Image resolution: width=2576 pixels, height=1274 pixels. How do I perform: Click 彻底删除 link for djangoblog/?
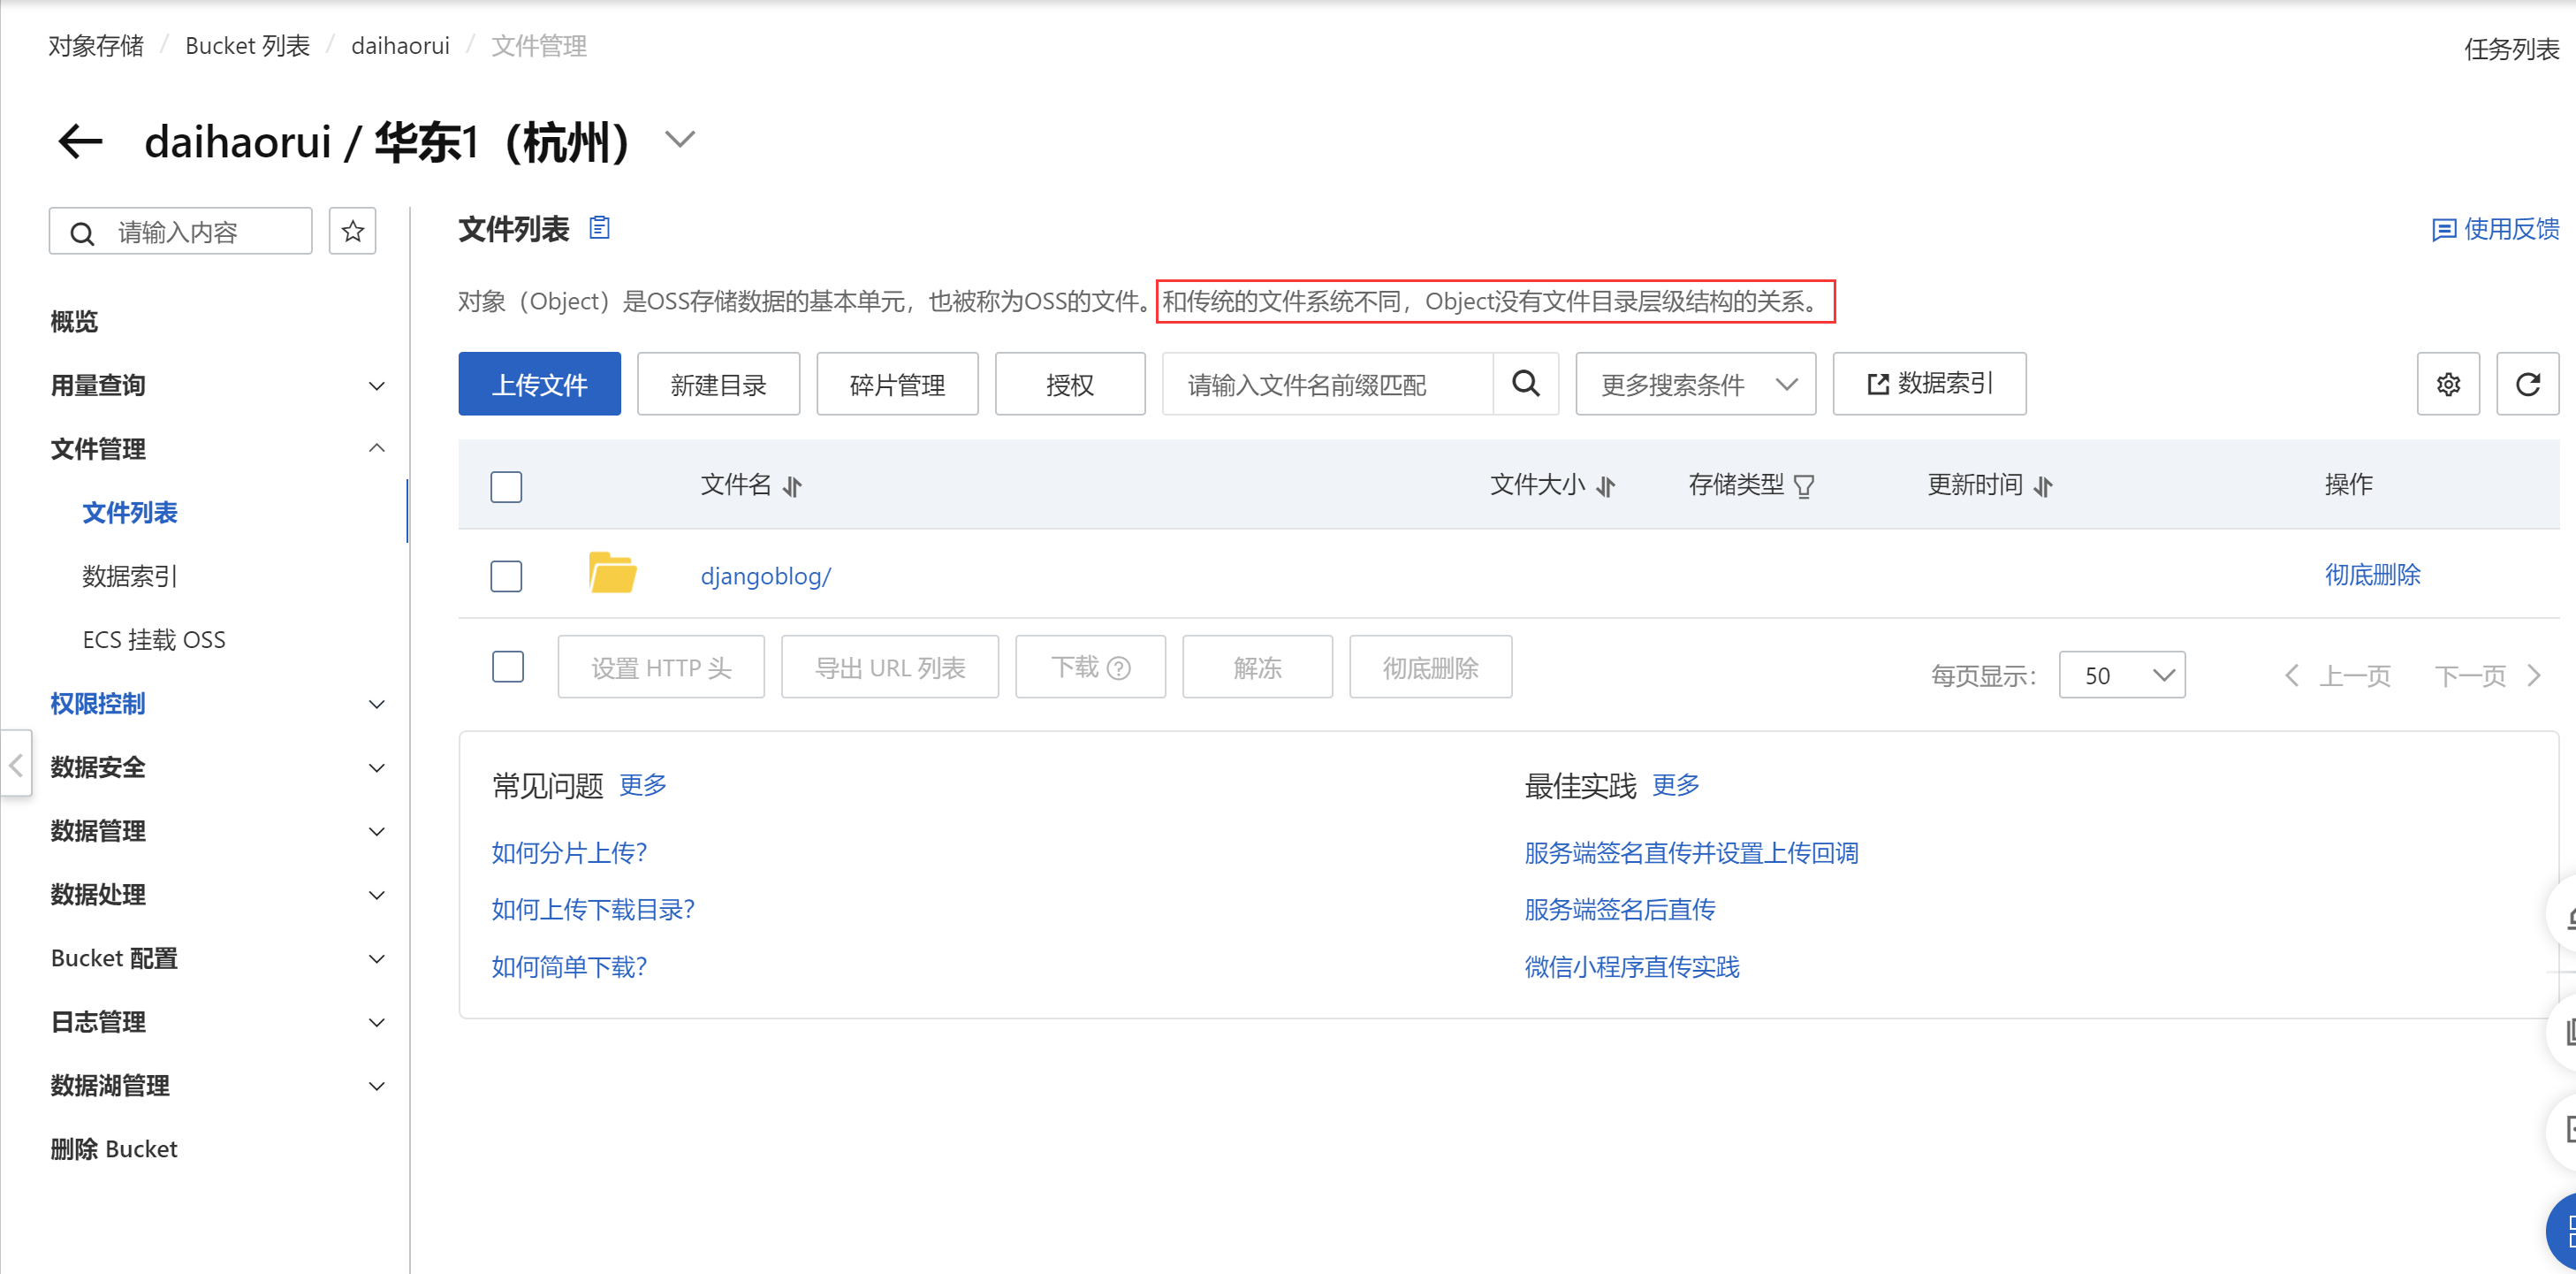(x=2371, y=575)
